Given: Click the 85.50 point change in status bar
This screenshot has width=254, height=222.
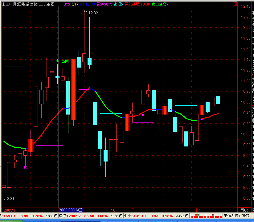Looking at the screenshot, I should 89,216.
